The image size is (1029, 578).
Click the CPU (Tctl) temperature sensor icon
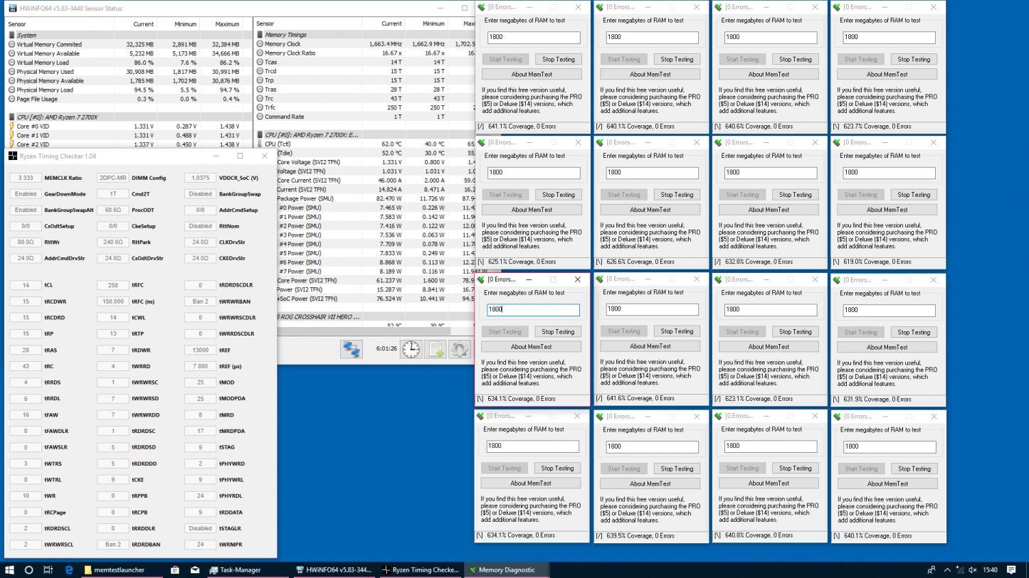point(260,144)
